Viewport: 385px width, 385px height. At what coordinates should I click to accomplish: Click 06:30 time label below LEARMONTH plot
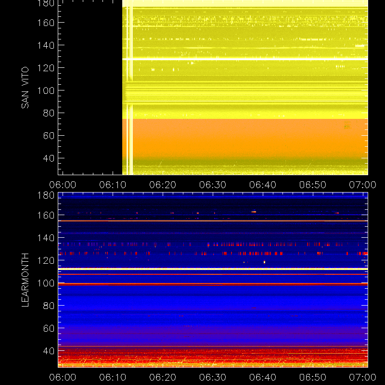pyautogui.click(x=213, y=377)
